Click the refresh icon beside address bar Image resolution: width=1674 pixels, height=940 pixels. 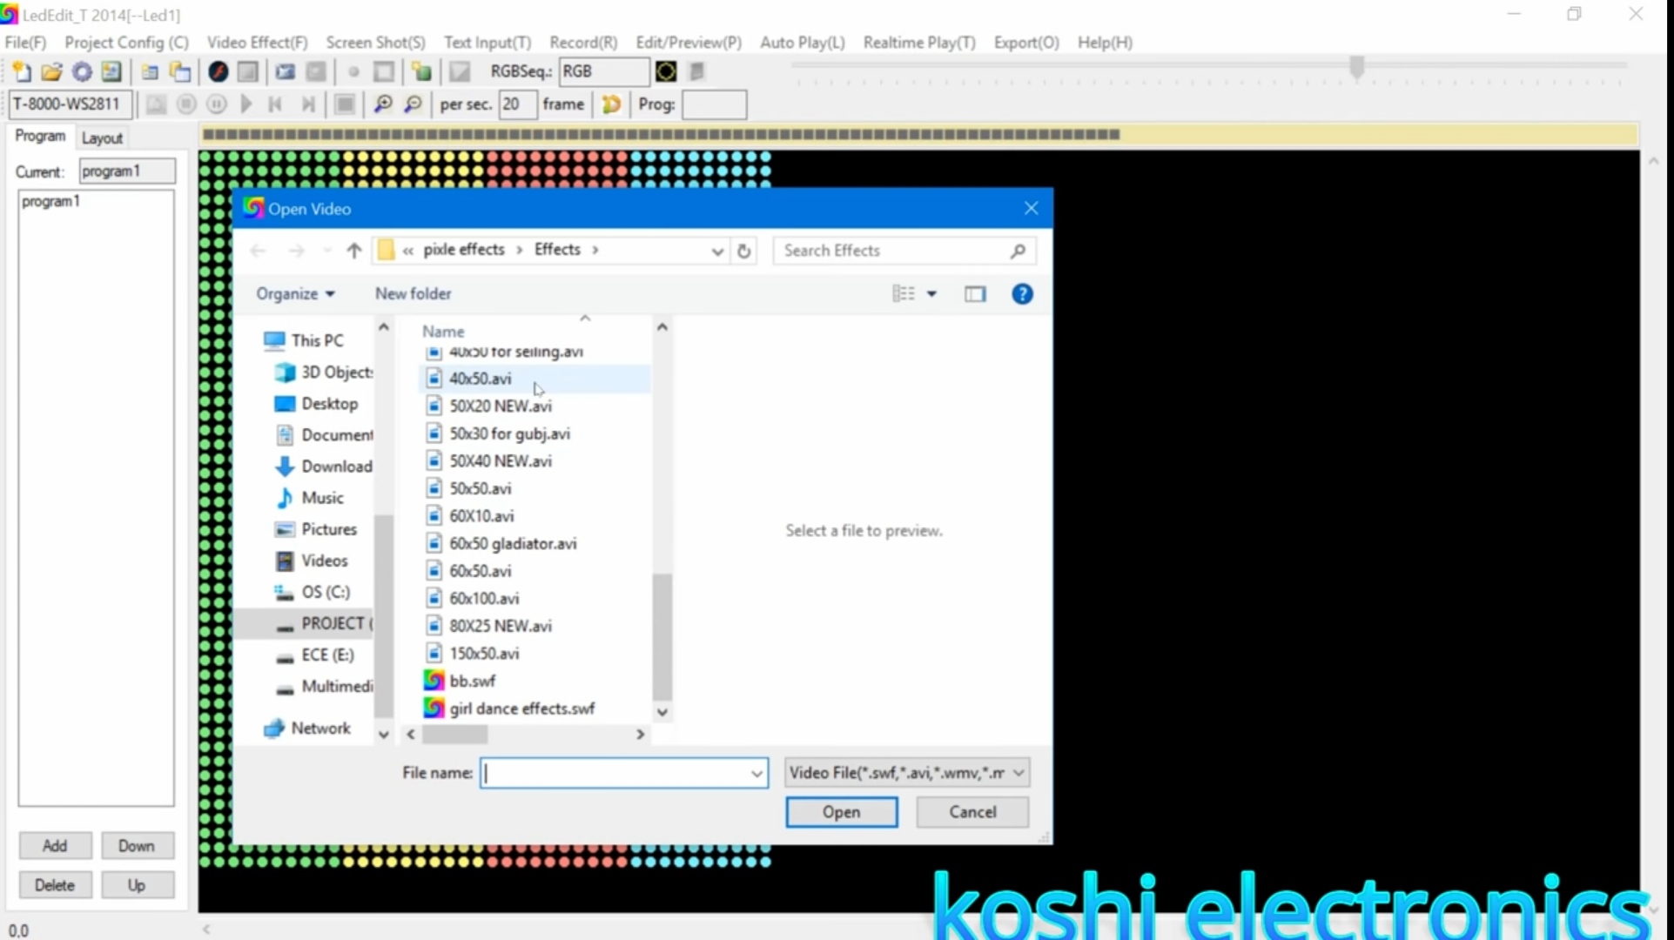click(x=743, y=251)
